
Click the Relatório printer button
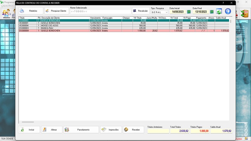[x=31, y=11]
